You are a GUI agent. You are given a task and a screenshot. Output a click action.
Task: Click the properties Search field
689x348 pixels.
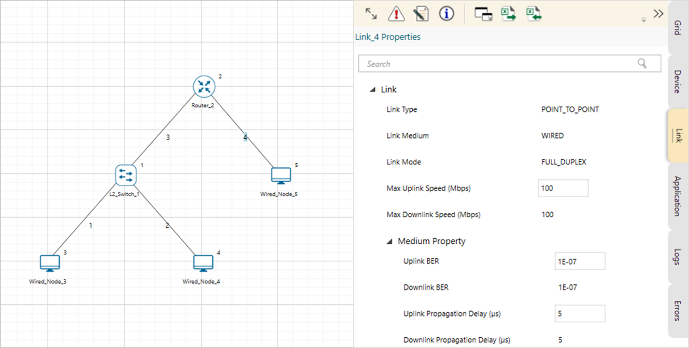coord(510,64)
